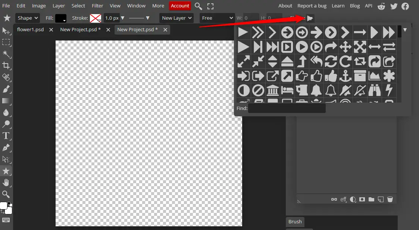Select the Zoom tool
419x230 pixels.
click(6, 194)
